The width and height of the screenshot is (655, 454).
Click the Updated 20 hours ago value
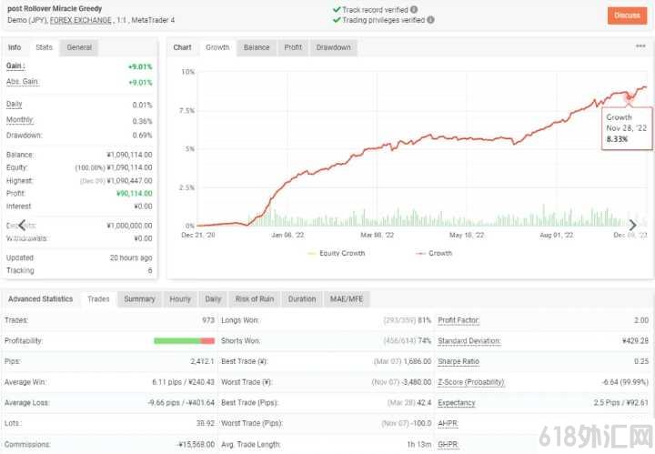click(131, 257)
